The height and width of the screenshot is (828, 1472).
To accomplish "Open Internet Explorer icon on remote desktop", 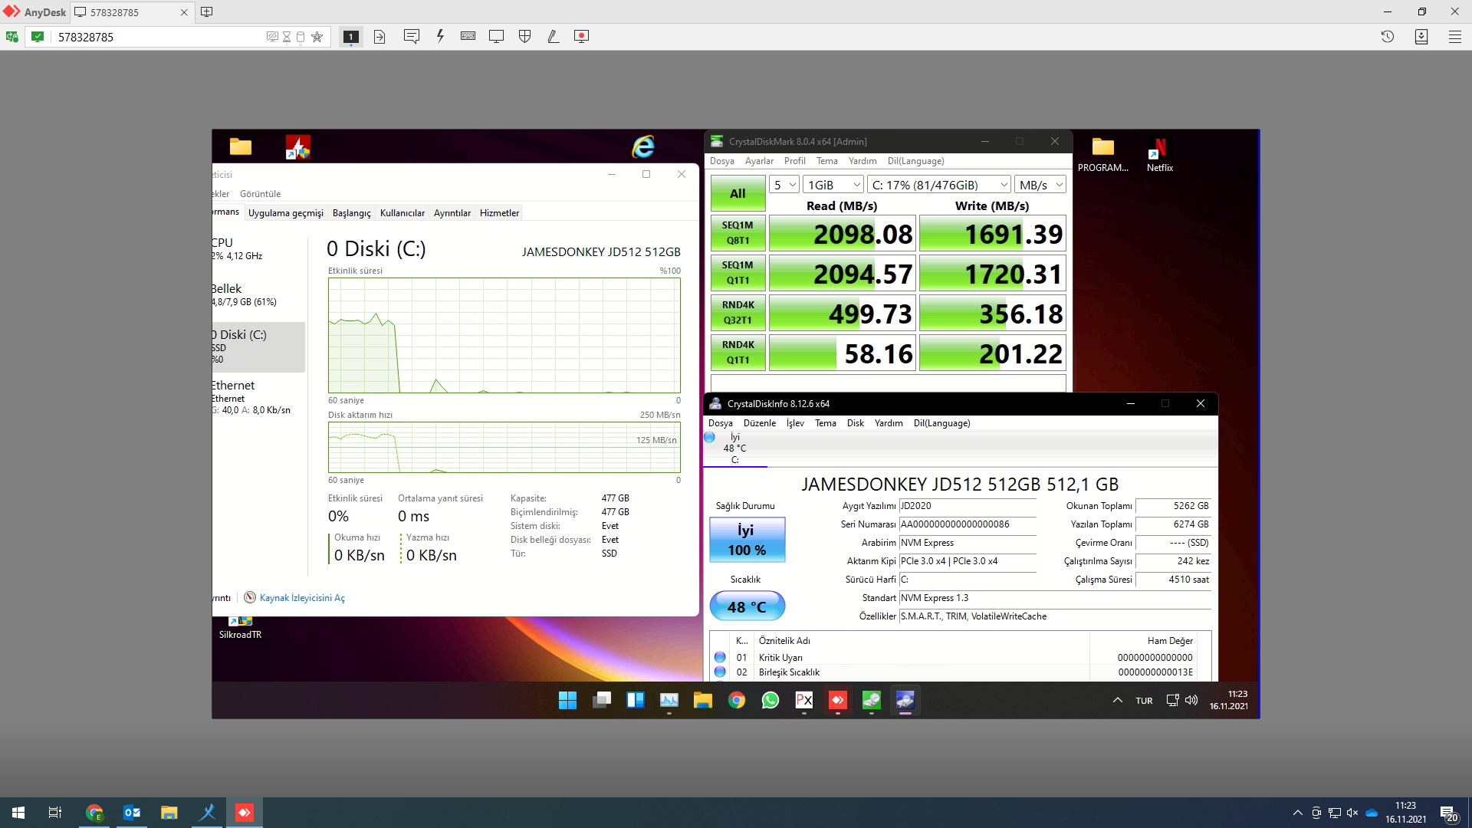I will (x=643, y=146).
